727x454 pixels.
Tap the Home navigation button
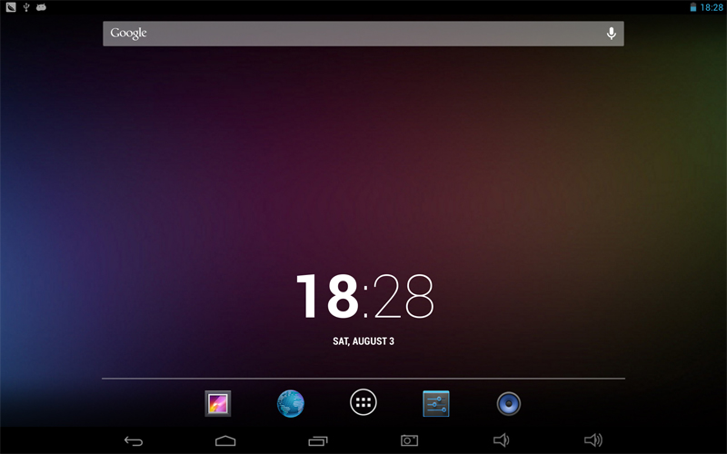tap(225, 440)
